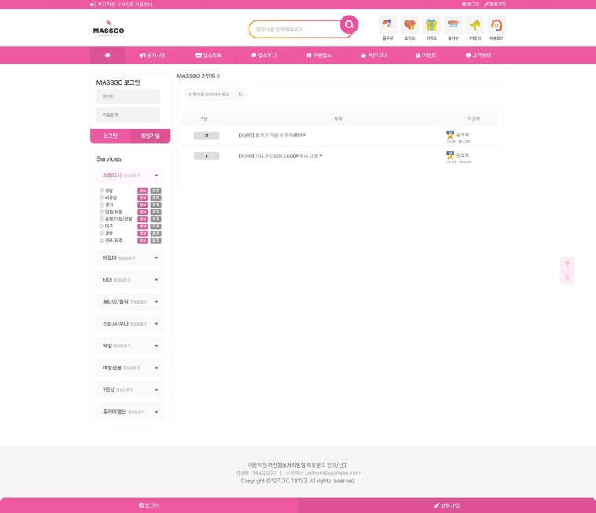This screenshot has width=596, height=513.
Task: Collapse the 스웨디시 service category
Action: pyautogui.click(x=130, y=175)
